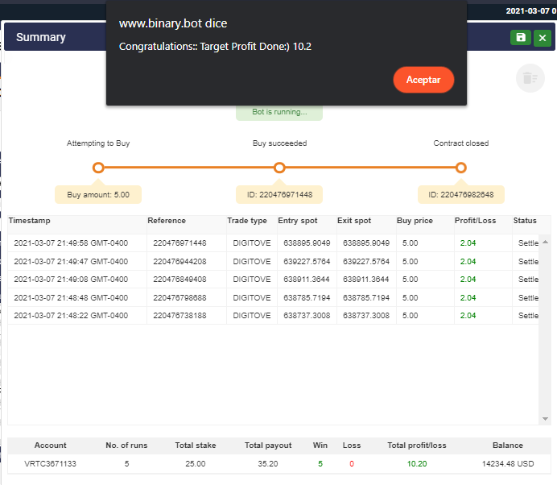Select timestamp 2021-03-07 21:48:48 GMT-0400
This screenshot has width=557, height=485.
[71, 298]
